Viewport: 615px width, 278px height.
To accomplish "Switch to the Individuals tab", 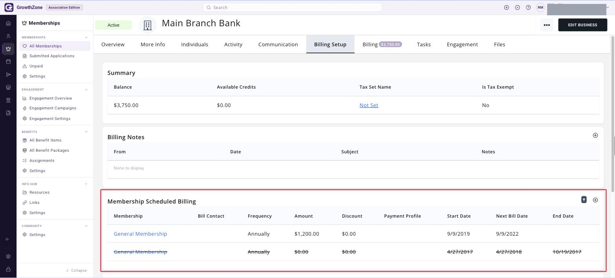I will pos(195,44).
